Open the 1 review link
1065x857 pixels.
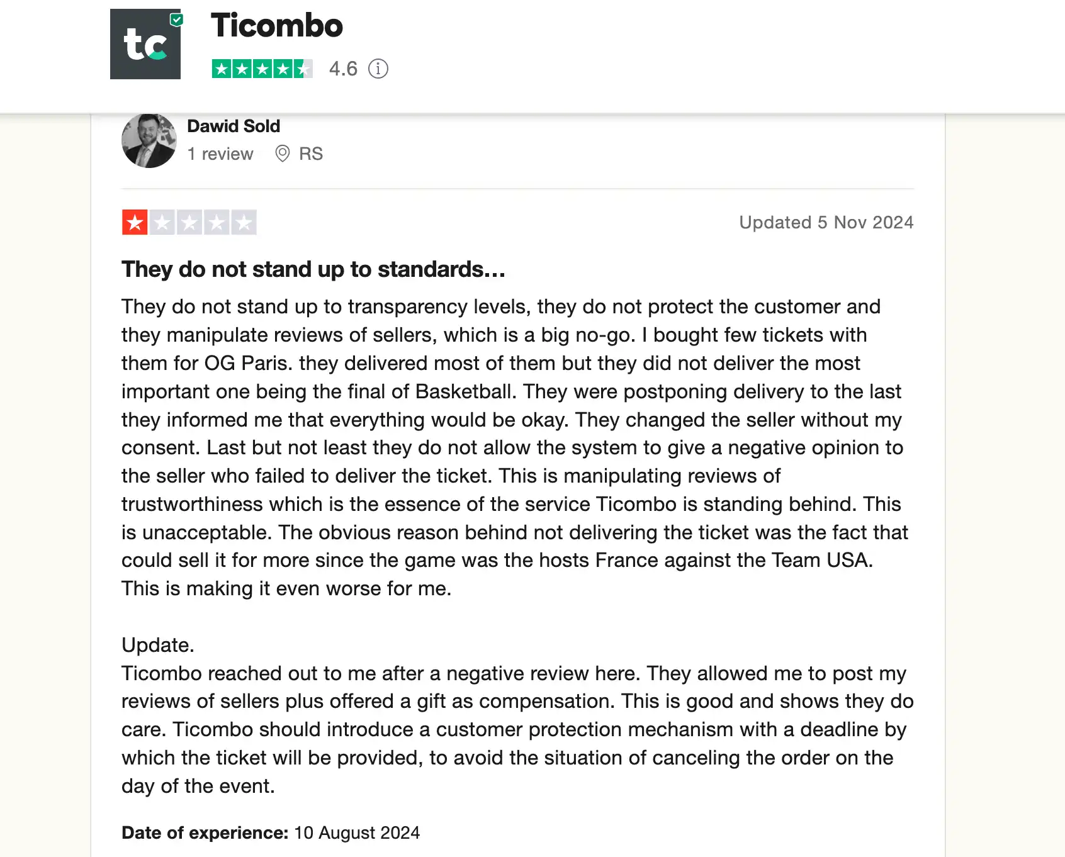[x=220, y=154]
